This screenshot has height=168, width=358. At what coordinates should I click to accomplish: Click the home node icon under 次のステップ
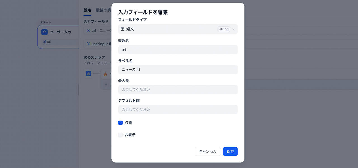[88, 73]
